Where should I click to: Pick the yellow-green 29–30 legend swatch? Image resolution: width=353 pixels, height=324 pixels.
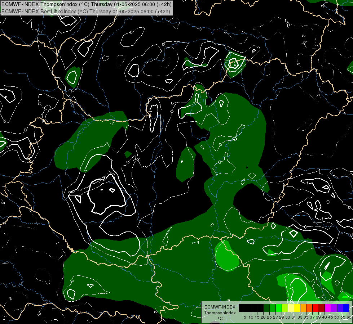[285, 308]
